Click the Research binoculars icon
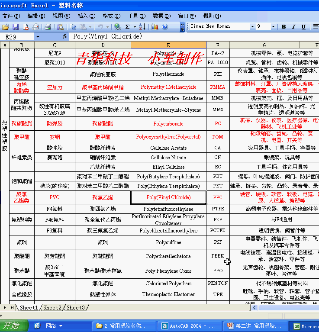The height and width of the screenshot is (332, 319). [x=60, y=27]
